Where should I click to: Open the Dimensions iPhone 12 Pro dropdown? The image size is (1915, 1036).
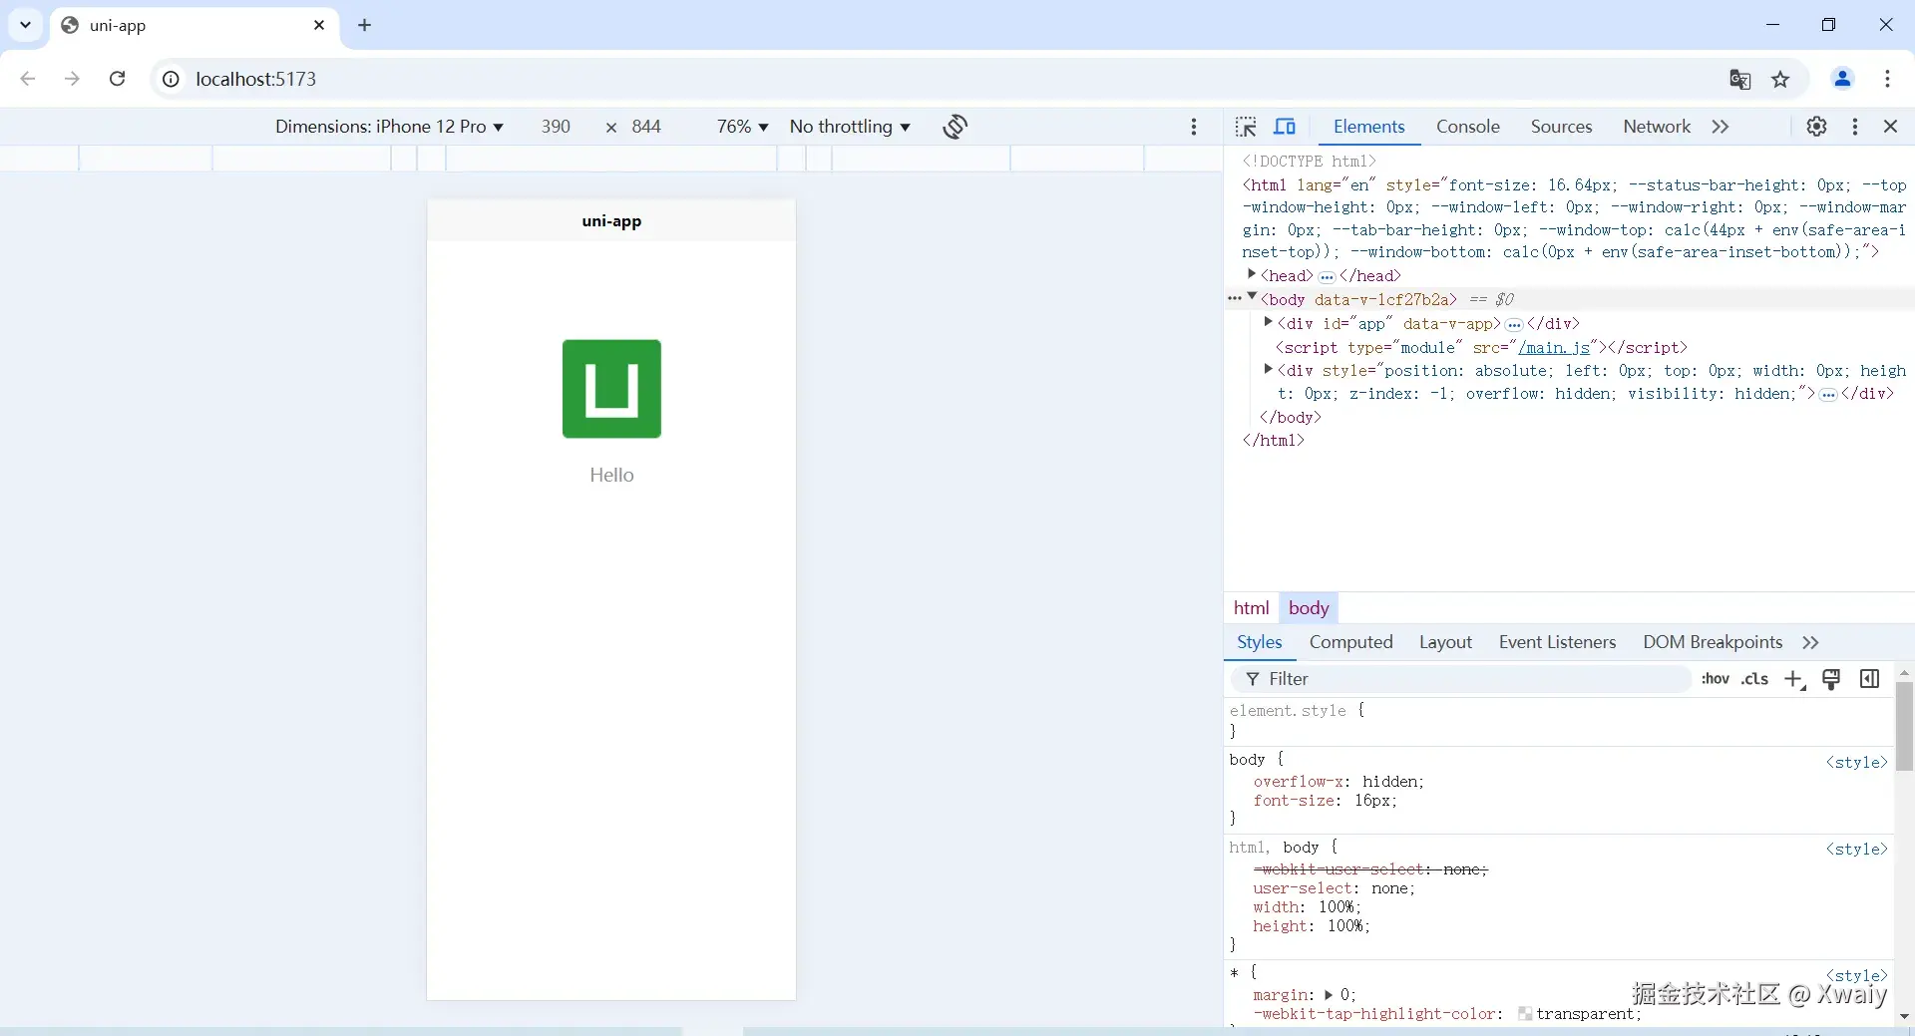coord(389,127)
